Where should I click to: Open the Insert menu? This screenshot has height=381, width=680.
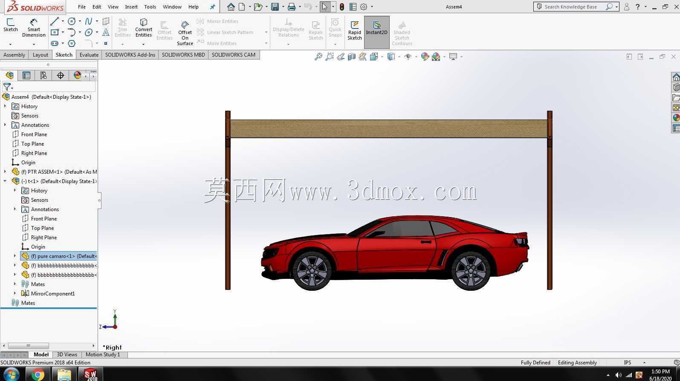131,7
